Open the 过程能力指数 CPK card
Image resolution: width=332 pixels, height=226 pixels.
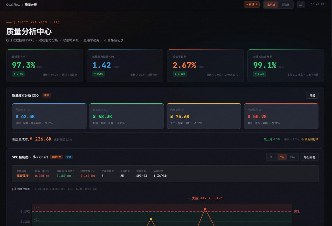click(125, 65)
